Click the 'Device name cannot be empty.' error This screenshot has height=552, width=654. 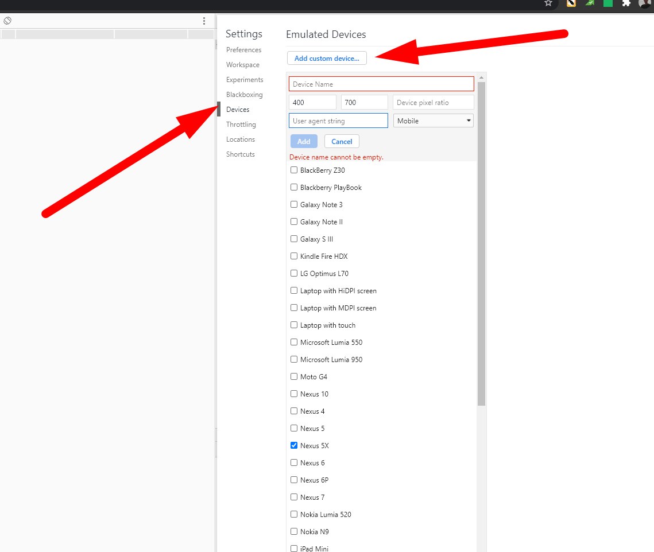tap(336, 157)
